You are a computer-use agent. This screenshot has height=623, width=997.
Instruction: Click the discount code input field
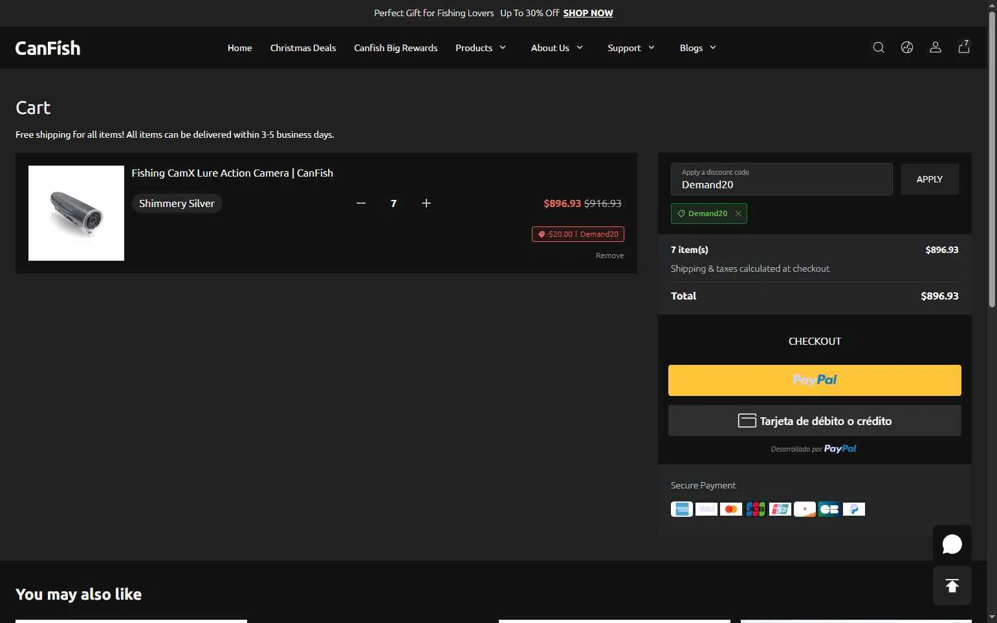point(782,179)
